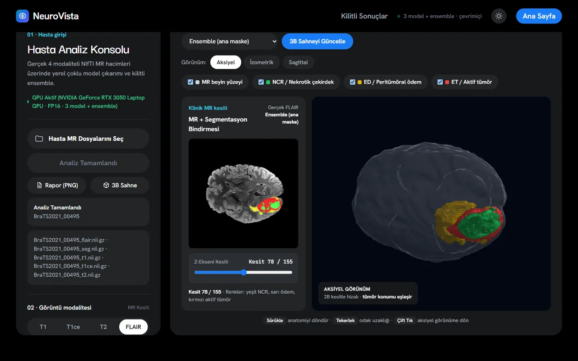Switch to the Sagittal view

pos(298,62)
